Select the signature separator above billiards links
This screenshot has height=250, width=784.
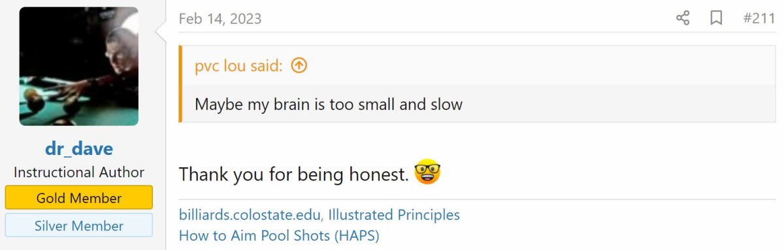pyautogui.click(x=477, y=199)
